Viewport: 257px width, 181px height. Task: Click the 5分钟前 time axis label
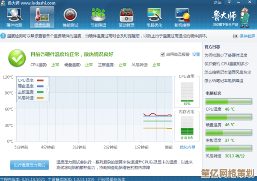click(x=21, y=147)
